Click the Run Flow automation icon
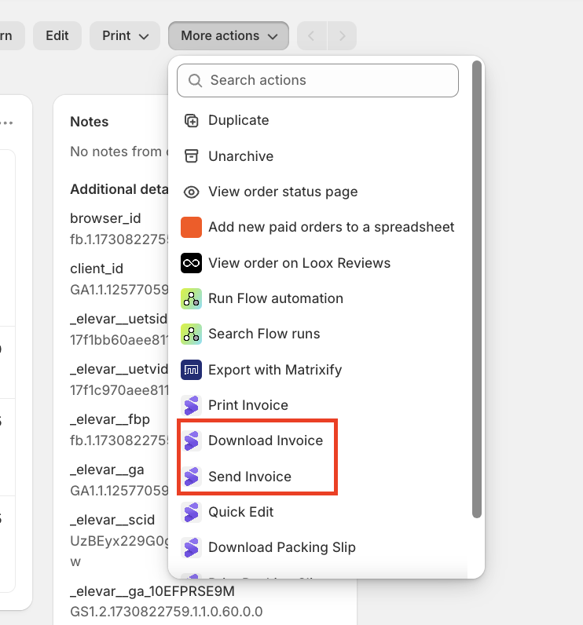Image resolution: width=583 pixels, height=625 pixels. [x=191, y=298]
